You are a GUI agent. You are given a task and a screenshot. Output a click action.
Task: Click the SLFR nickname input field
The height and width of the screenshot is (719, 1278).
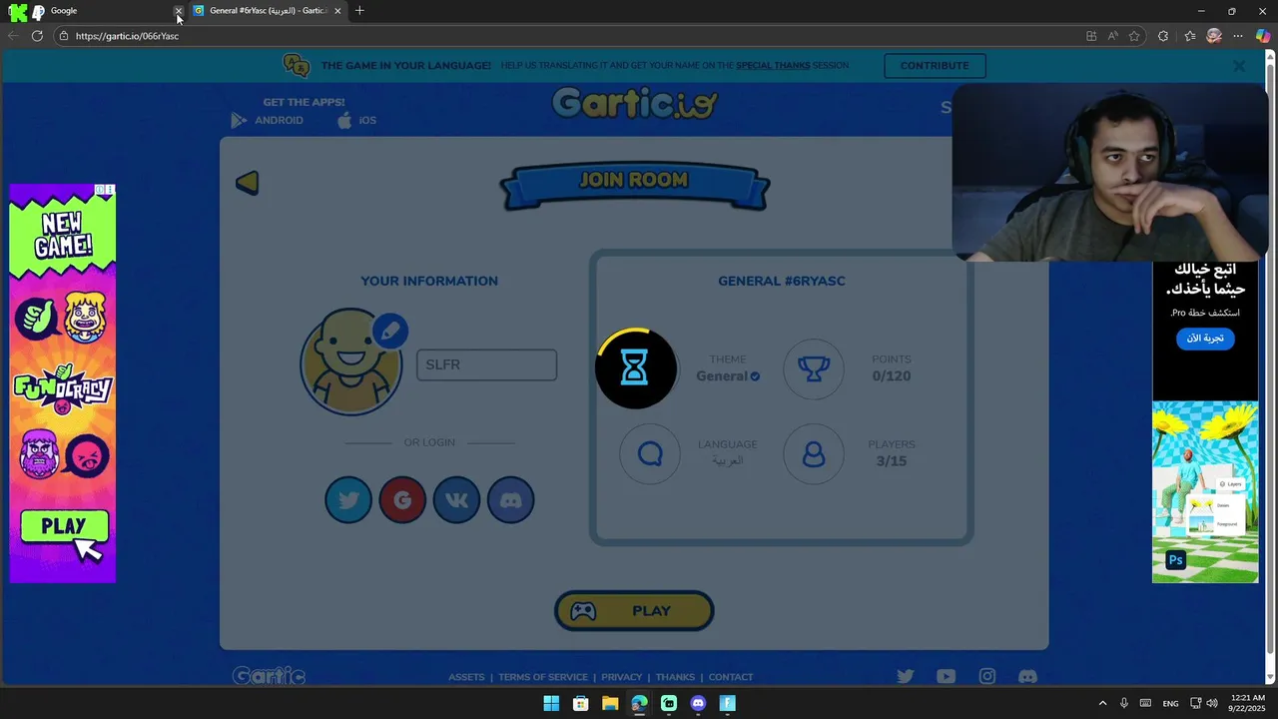click(x=486, y=364)
